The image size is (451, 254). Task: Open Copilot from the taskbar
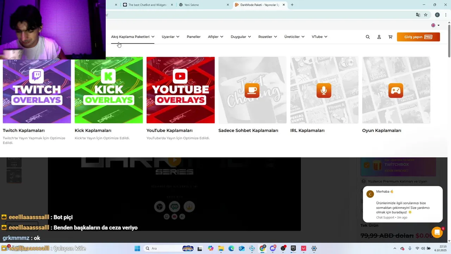click(210, 248)
